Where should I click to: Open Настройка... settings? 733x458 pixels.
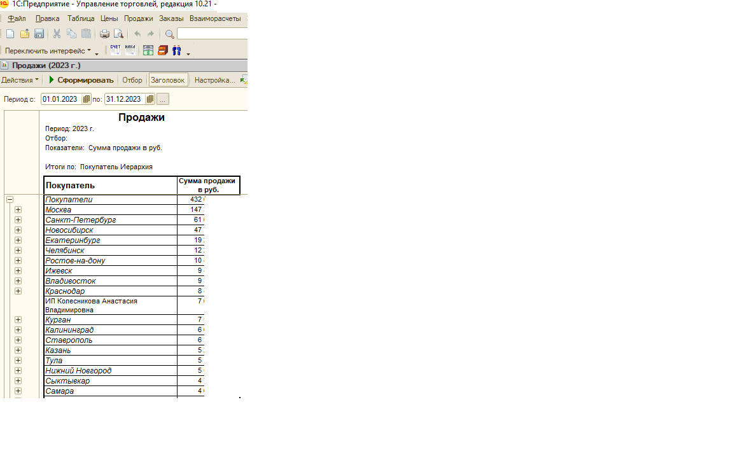click(214, 80)
